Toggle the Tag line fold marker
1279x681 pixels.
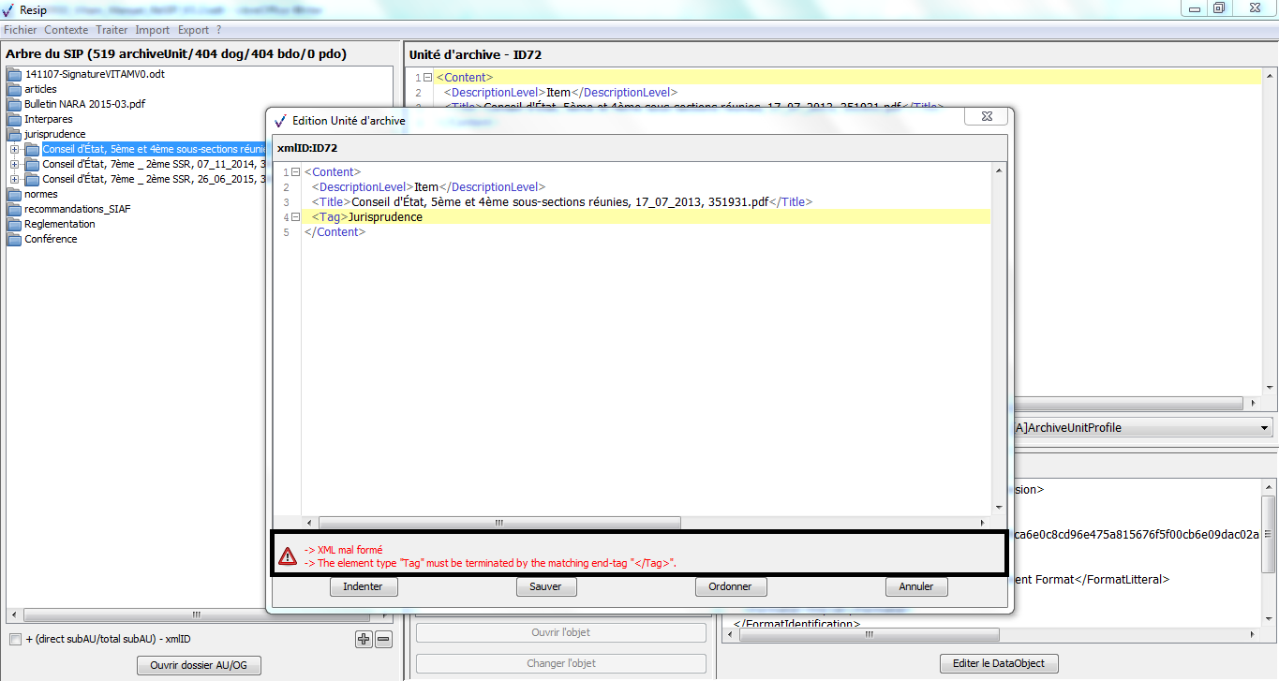pos(295,217)
